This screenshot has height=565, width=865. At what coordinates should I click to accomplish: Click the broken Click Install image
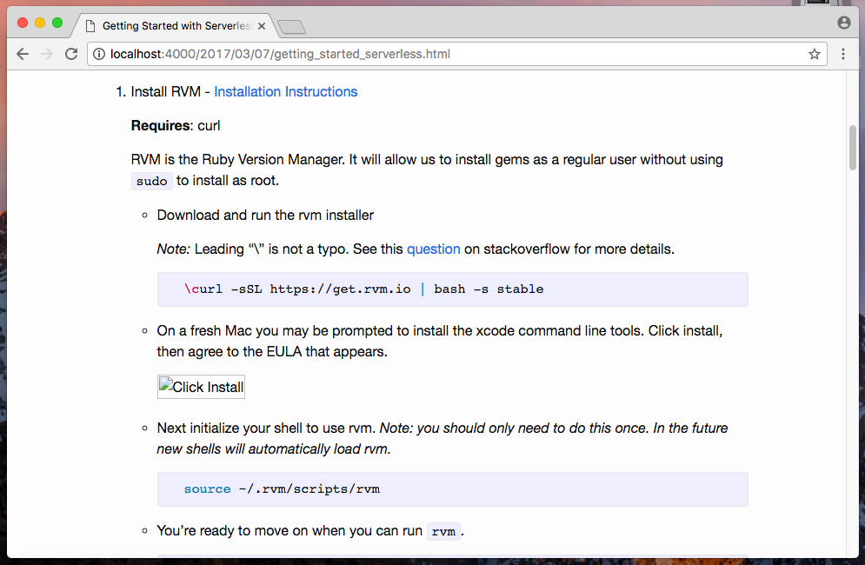(x=201, y=387)
